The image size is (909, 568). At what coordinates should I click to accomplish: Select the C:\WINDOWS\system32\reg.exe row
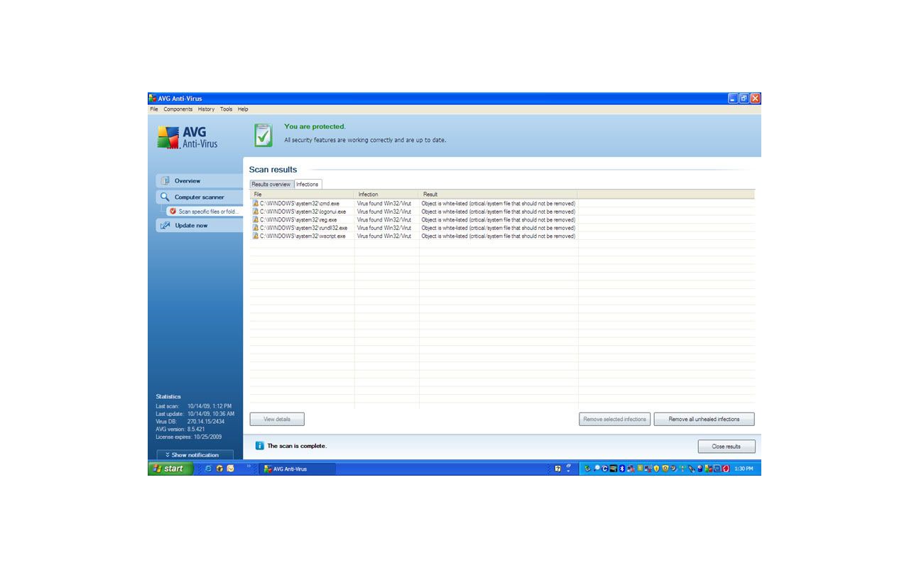[x=502, y=220]
